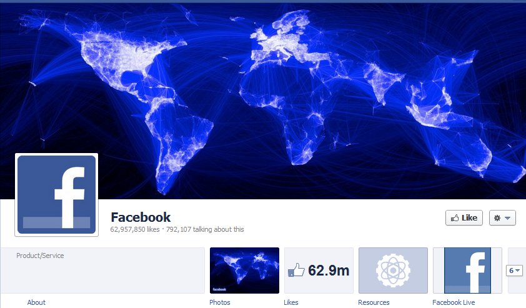
Task: Click the thumbs-up icon in Likes tile
Action: (296, 270)
